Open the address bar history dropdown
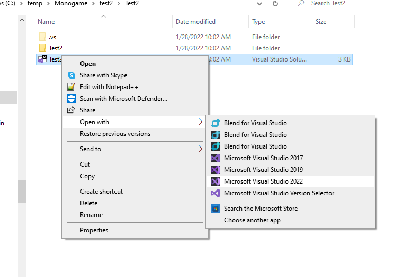 tap(259, 4)
